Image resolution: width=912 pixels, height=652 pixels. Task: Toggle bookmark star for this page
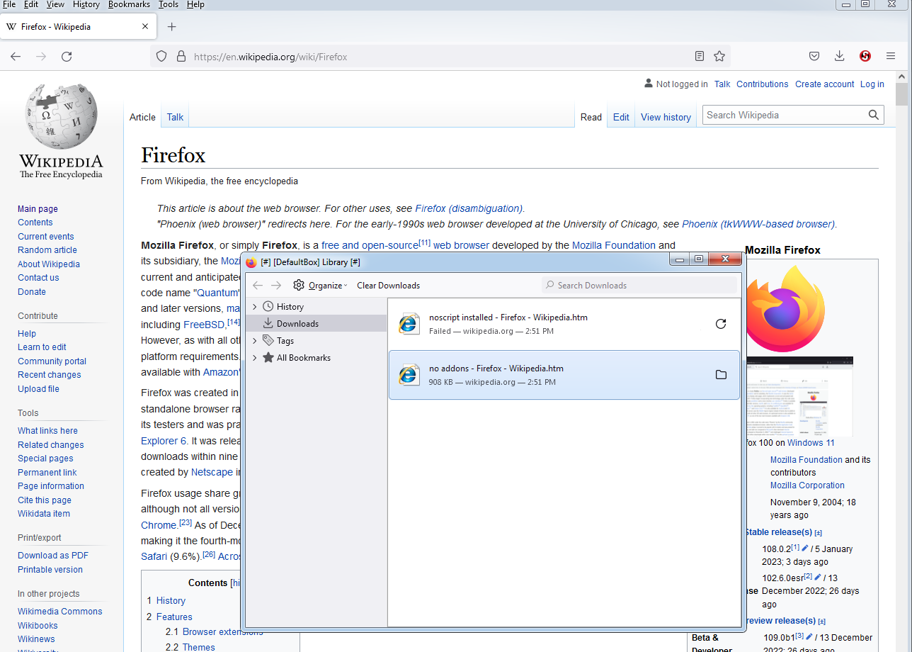coord(719,55)
